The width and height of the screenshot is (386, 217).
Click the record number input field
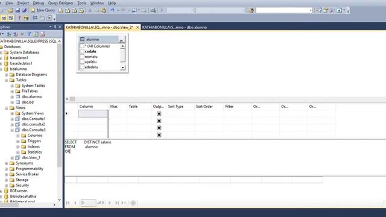point(89,203)
